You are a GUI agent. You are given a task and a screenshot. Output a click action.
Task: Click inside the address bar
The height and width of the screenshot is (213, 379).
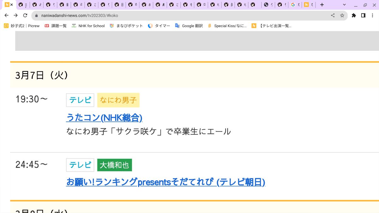click(x=126, y=15)
